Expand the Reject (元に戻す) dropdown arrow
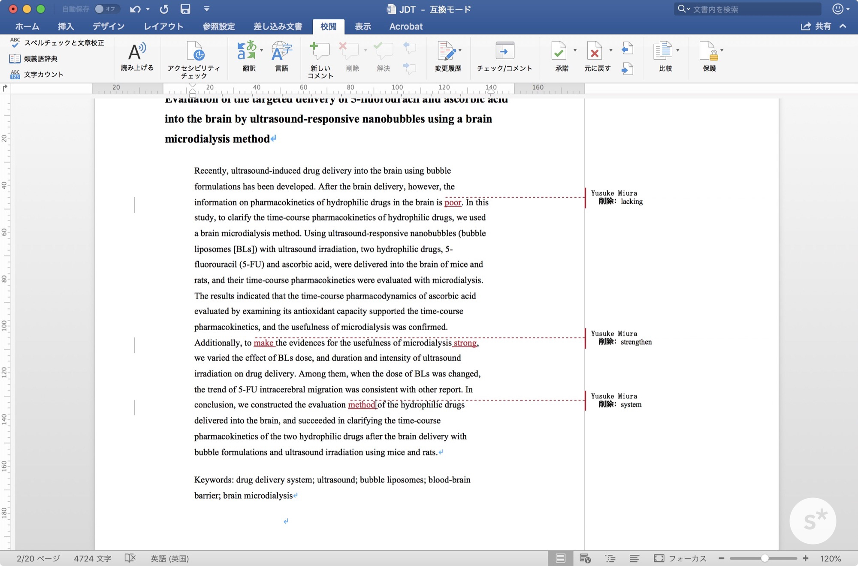858x566 pixels. click(x=611, y=50)
